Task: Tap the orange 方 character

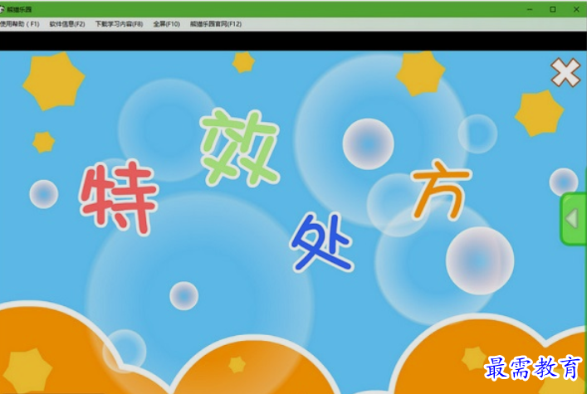Action: 441,189
